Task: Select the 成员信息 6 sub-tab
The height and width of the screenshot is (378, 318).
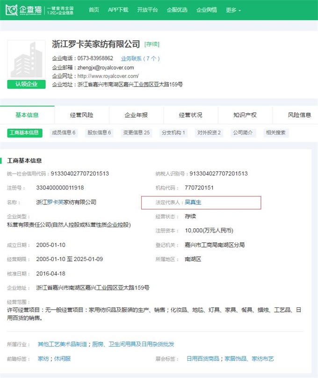Action: [64, 132]
